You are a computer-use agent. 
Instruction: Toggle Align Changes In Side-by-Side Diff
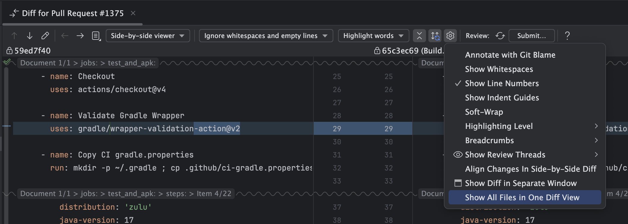point(525,169)
